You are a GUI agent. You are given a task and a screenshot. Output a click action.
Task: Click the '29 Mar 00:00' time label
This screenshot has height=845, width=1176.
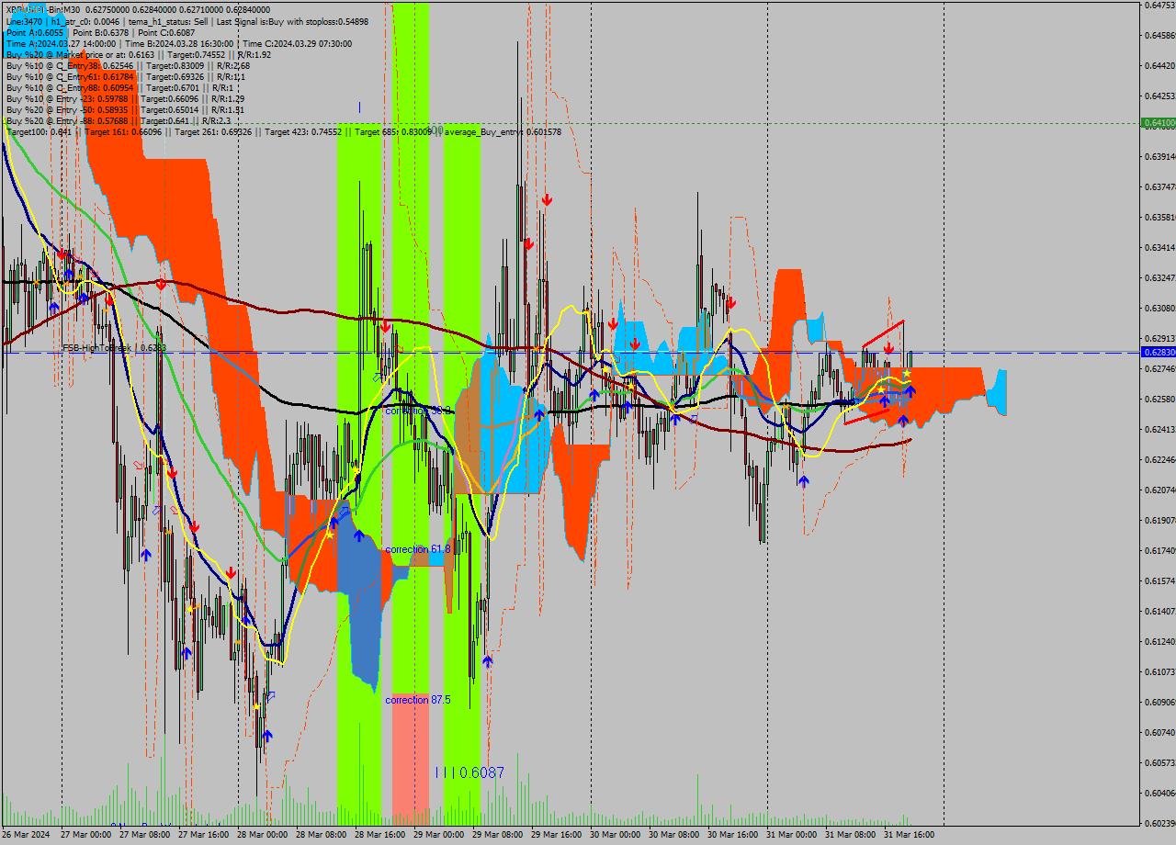pos(438,835)
